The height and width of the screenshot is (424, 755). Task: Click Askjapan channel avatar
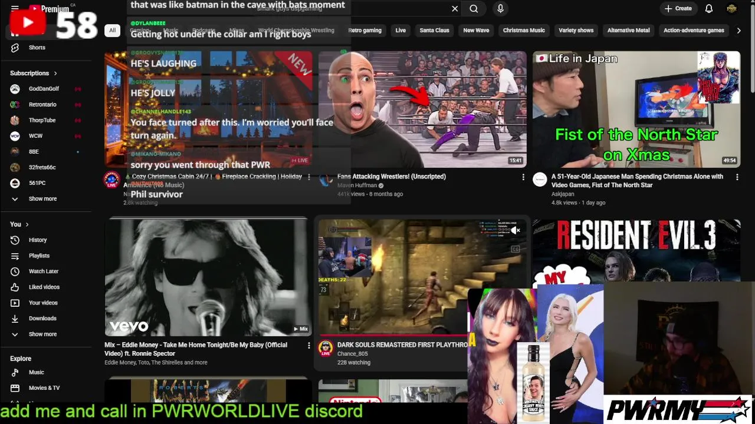tap(540, 180)
